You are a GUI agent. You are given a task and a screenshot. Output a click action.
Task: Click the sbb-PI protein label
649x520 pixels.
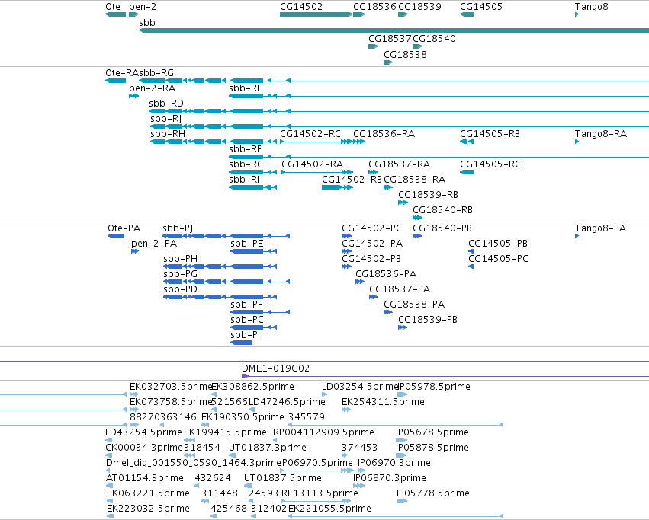[x=245, y=335]
